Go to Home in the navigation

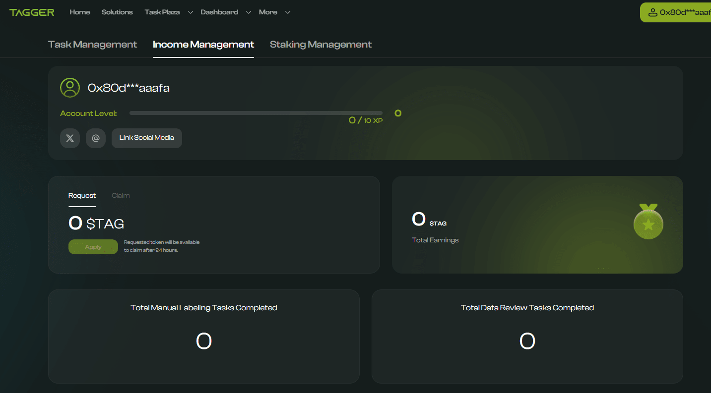(x=80, y=12)
